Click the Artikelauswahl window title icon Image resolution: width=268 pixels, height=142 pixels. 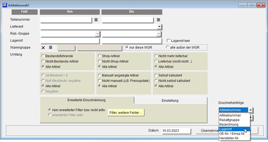coord(5,5)
